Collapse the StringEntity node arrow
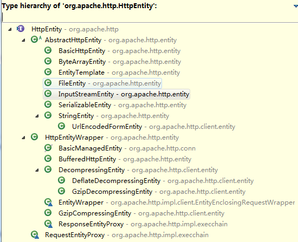The width and height of the screenshot is (298, 242). (37, 116)
